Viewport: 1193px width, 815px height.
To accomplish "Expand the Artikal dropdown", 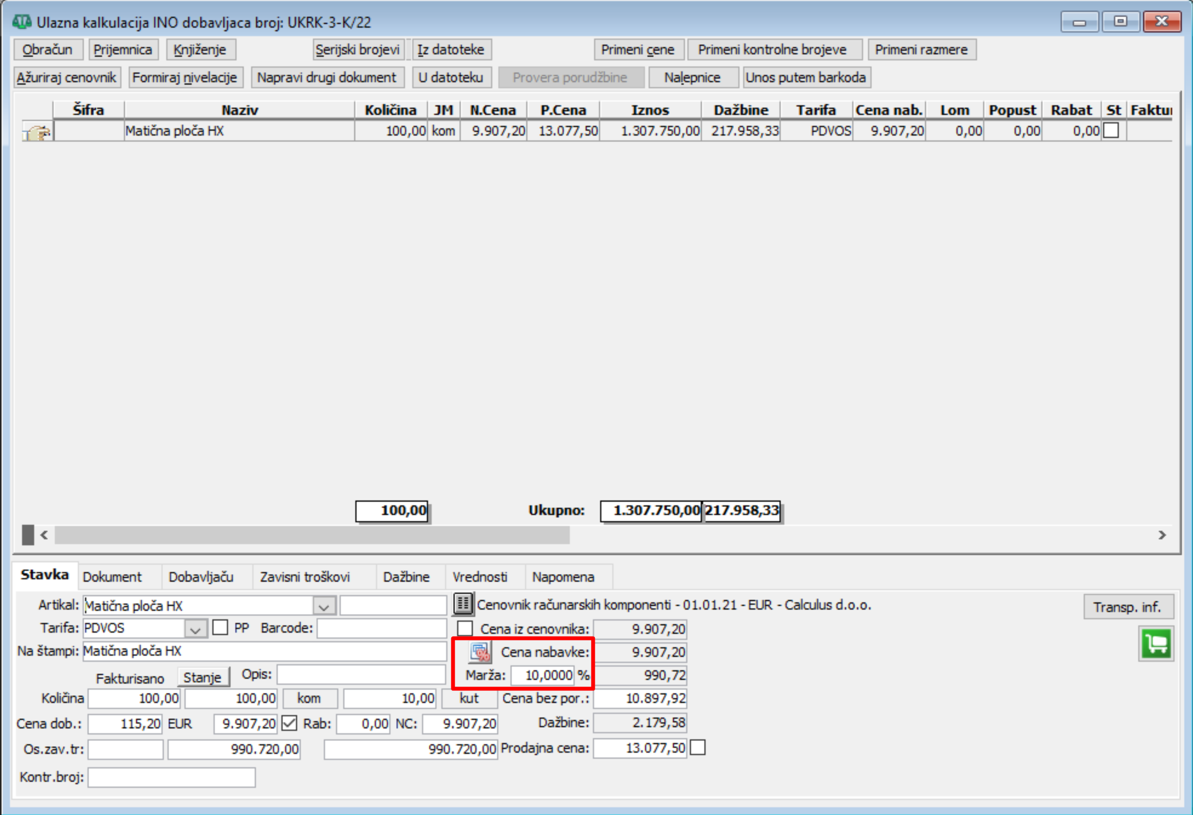I will pyautogui.click(x=324, y=606).
